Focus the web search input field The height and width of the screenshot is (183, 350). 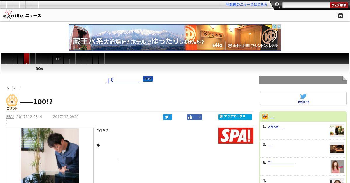(x=306, y=5)
